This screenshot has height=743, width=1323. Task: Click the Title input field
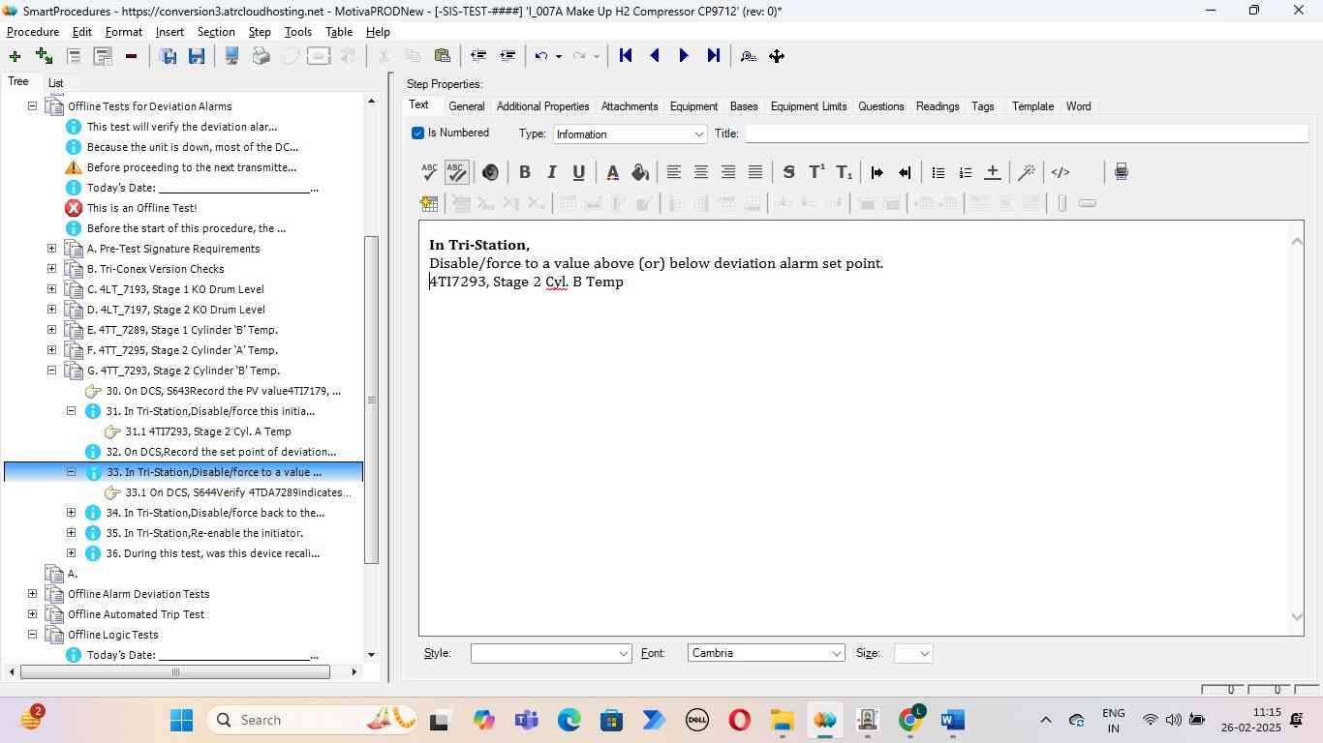pos(1026,134)
